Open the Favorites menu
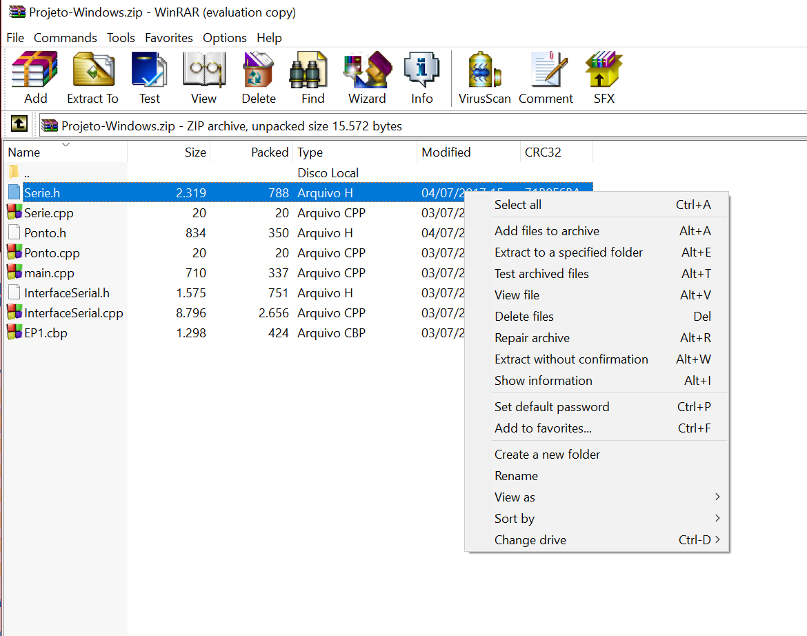This screenshot has height=636, width=807. 169,37
